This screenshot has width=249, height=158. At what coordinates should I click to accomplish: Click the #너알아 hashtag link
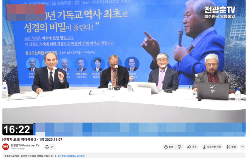(x=81, y=156)
